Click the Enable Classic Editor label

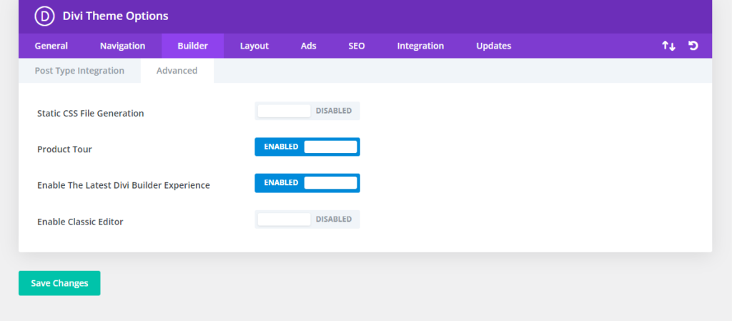click(80, 222)
